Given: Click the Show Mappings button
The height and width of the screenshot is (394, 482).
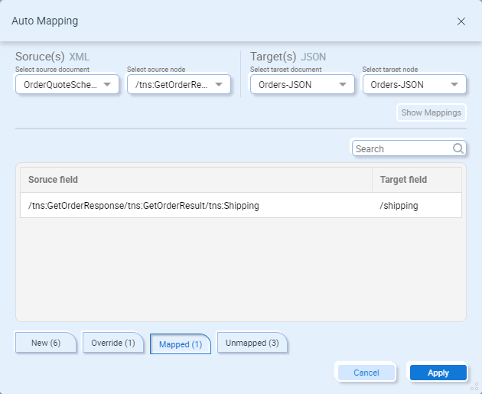Looking at the screenshot, I should (x=432, y=112).
